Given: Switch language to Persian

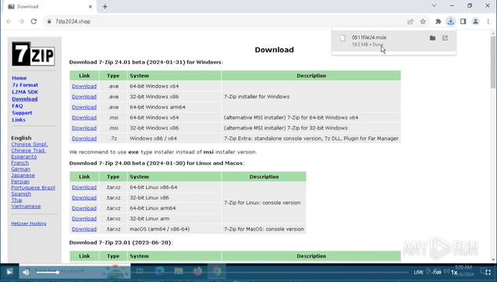Looking at the screenshot, I should click(x=20, y=182).
